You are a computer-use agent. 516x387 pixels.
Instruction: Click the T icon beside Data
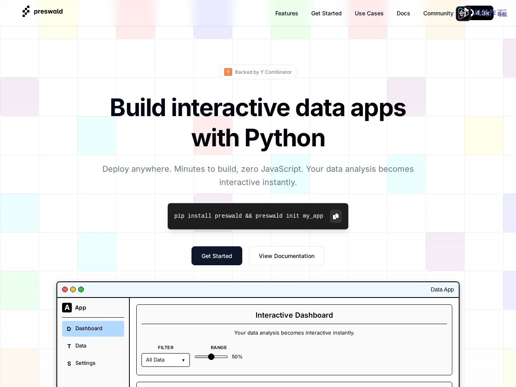pyautogui.click(x=69, y=346)
